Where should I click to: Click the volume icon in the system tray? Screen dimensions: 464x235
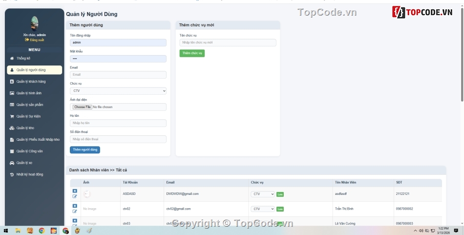[x=421, y=231]
